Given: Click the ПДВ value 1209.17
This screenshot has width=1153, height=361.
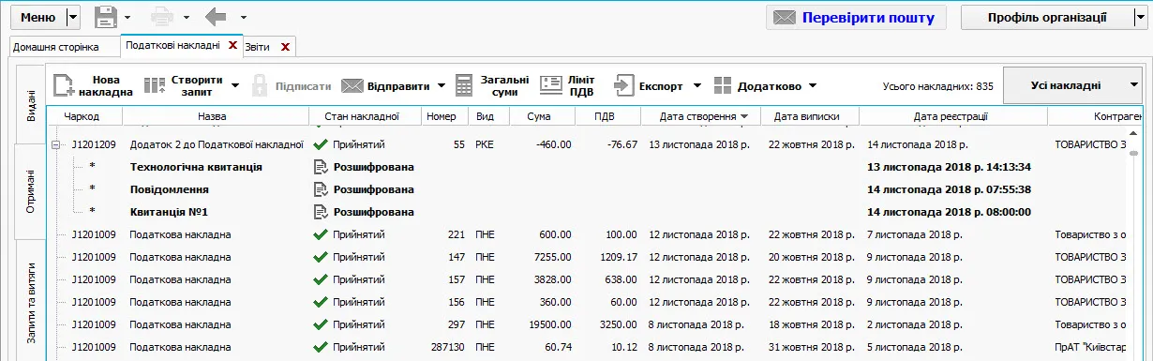Looking at the screenshot, I should tap(619, 257).
